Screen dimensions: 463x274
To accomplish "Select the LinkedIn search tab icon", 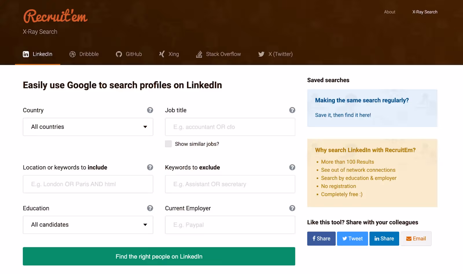I will [26, 54].
